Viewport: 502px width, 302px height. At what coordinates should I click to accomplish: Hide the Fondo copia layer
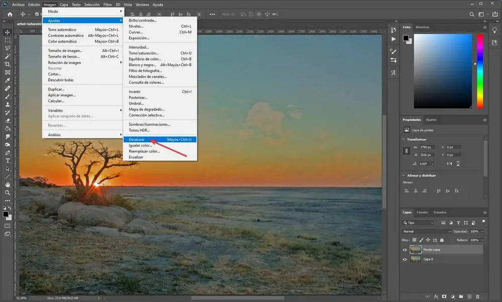pos(405,249)
